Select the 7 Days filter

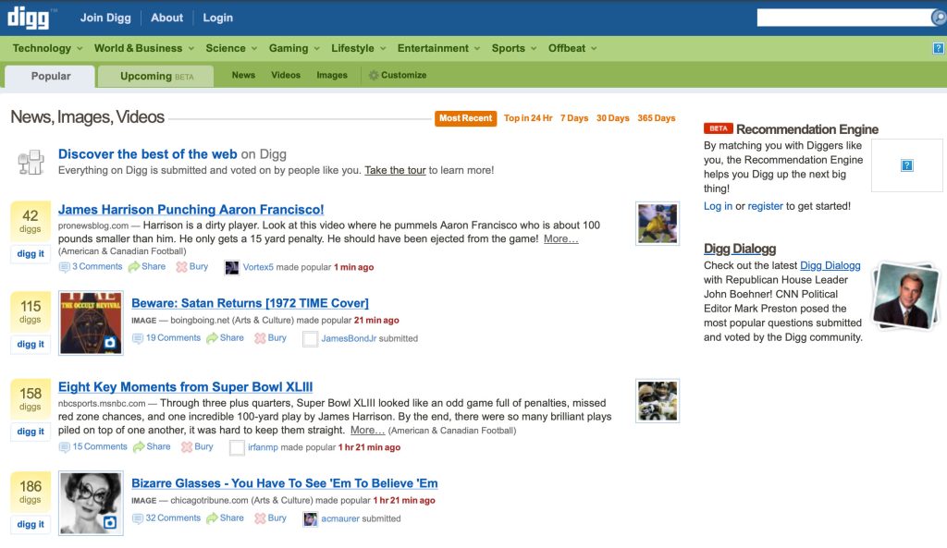573,118
